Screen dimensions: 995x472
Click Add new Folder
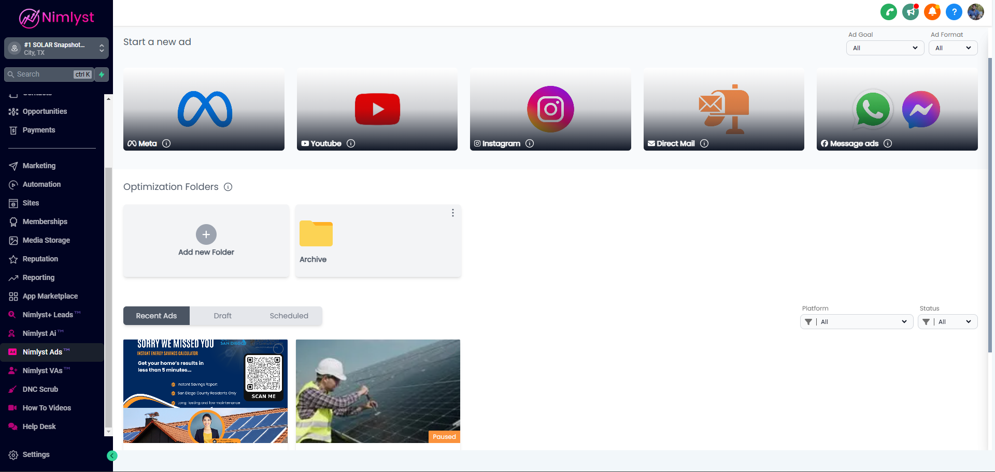pyautogui.click(x=206, y=241)
